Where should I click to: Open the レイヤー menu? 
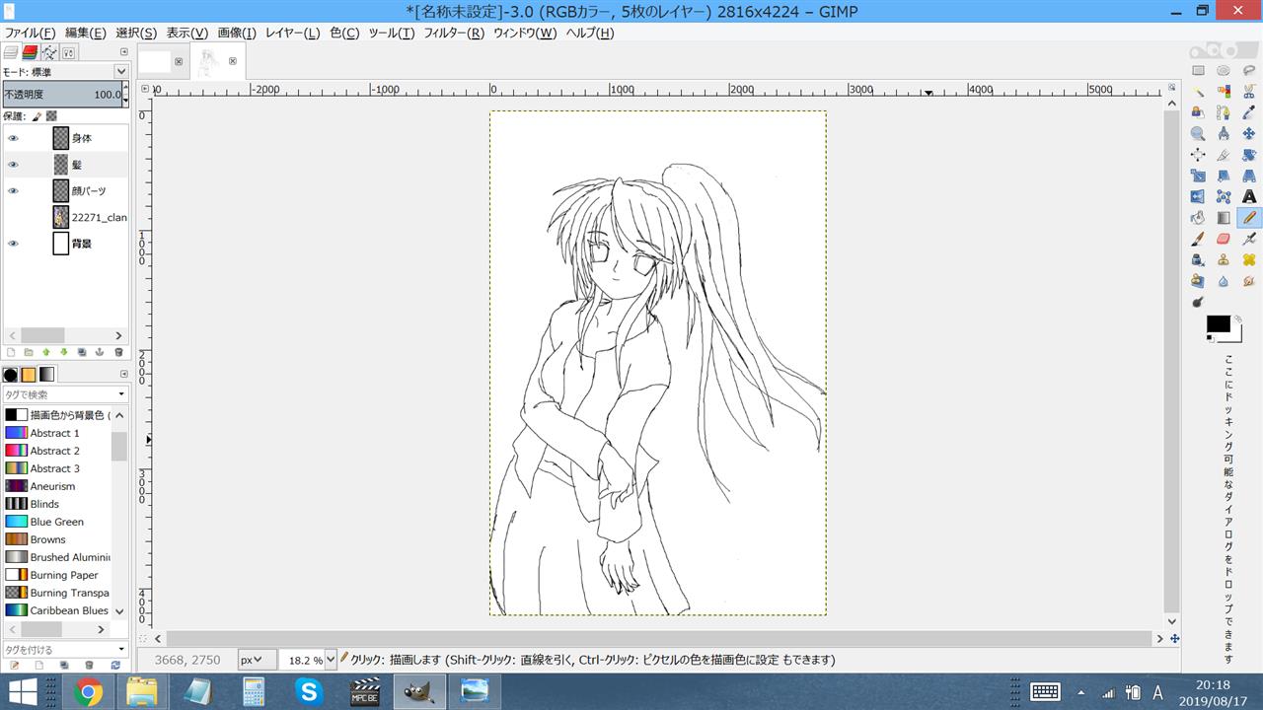tap(293, 33)
